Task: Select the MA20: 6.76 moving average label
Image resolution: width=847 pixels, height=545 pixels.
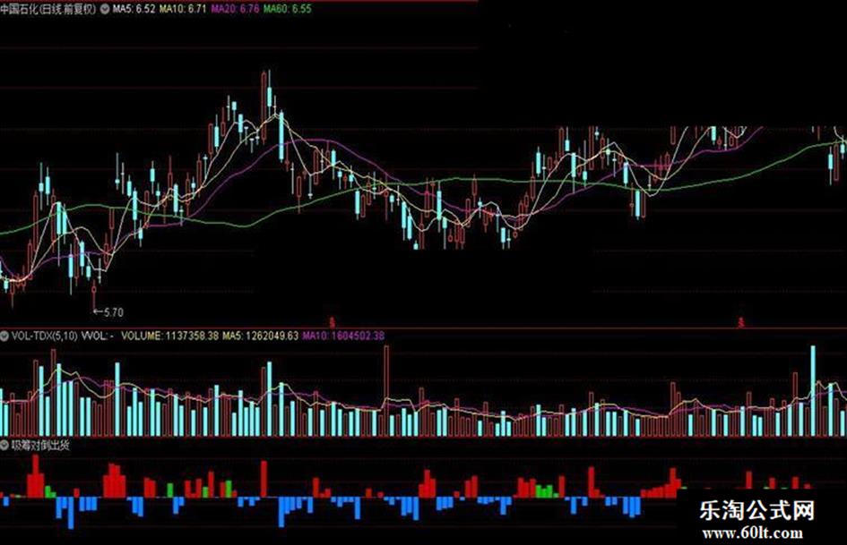Action: pyautogui.click(x=235, y=9)
